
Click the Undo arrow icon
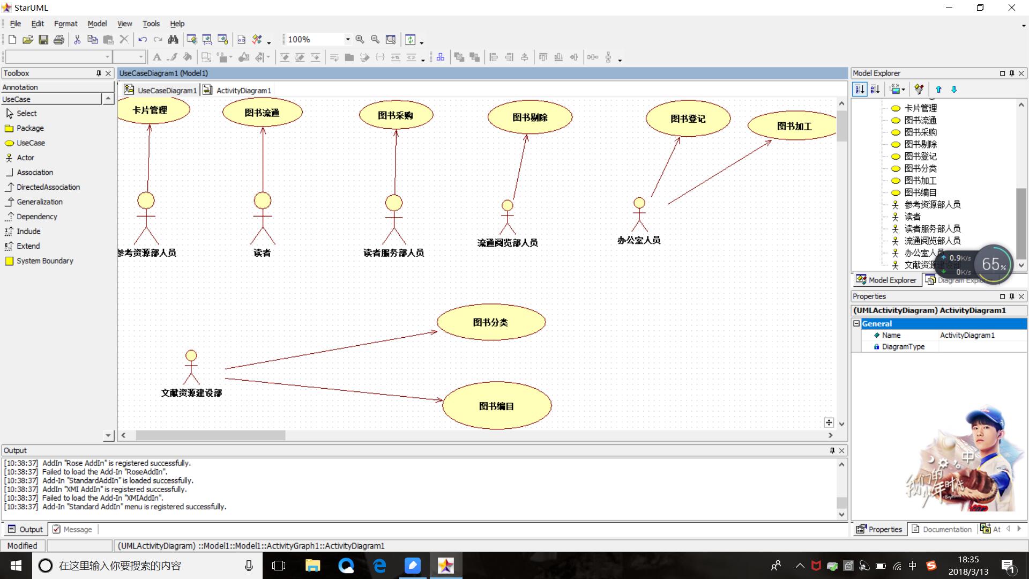[142, 40]
